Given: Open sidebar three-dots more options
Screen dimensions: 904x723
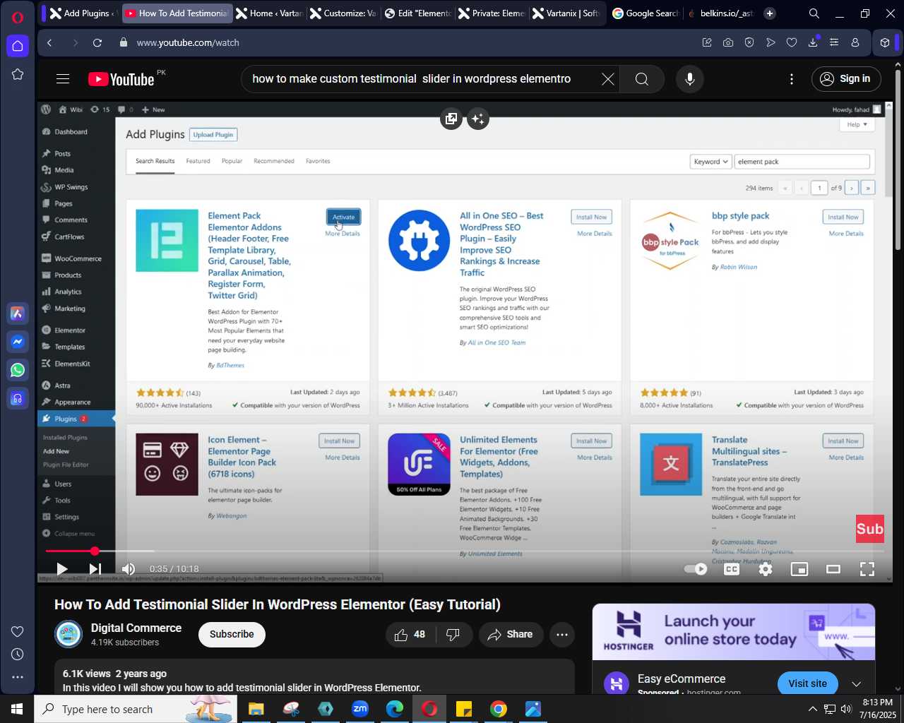Looking at the screenshot, I should pos(18,677).
